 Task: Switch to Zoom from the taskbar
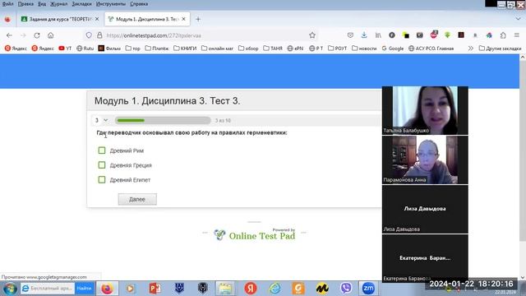[368, 289]
